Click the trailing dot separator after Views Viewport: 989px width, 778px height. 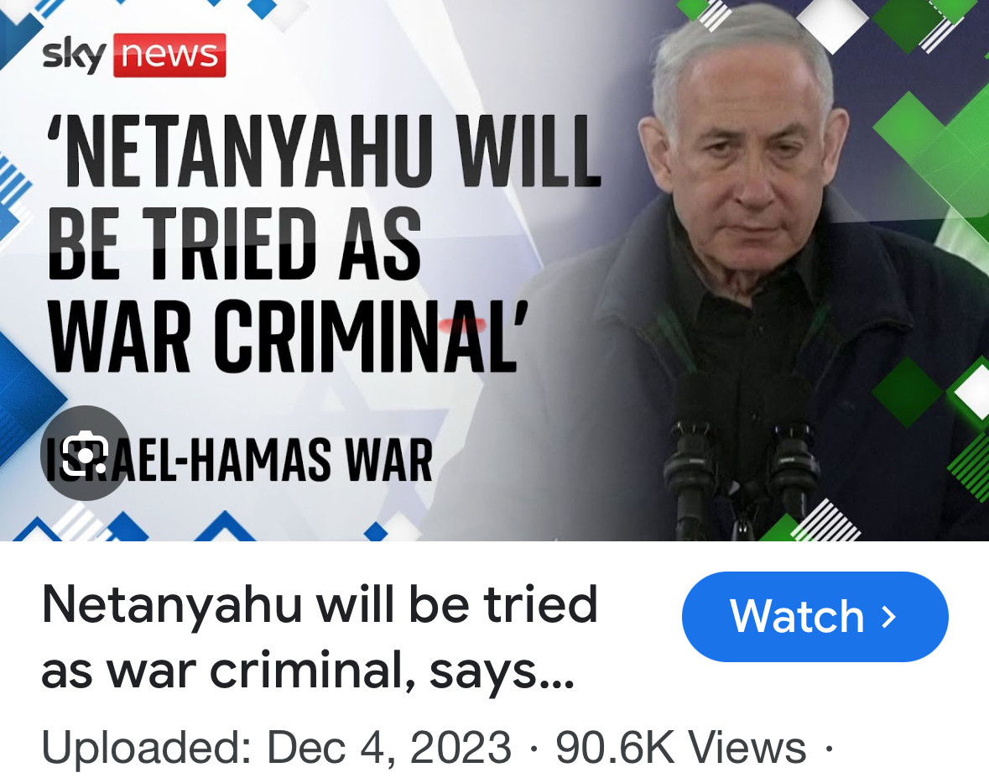coord(829,749)
